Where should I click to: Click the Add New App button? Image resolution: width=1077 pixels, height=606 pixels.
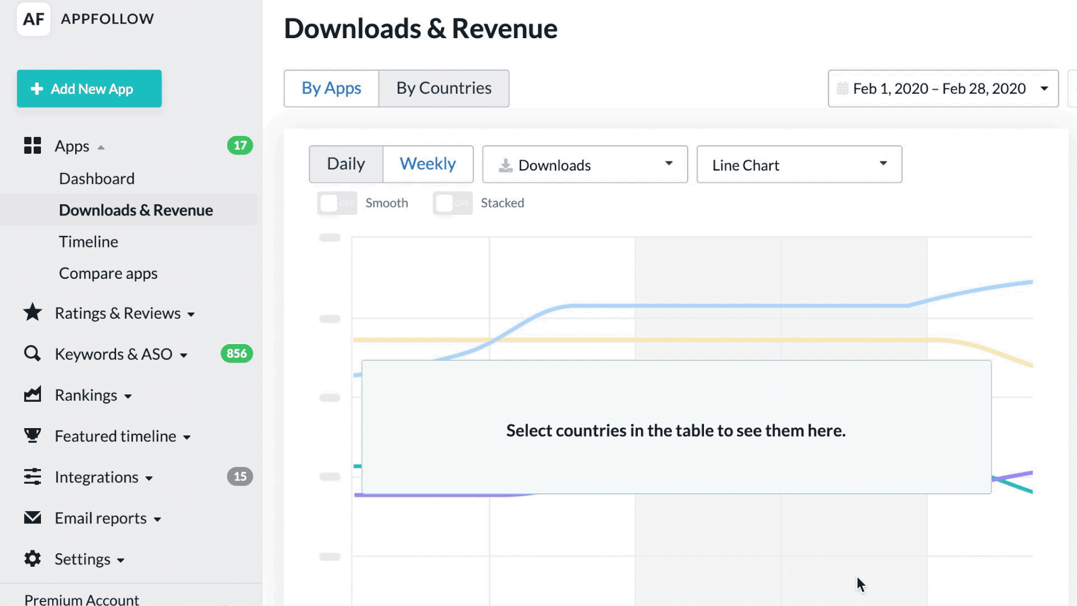tap(89, 89)
